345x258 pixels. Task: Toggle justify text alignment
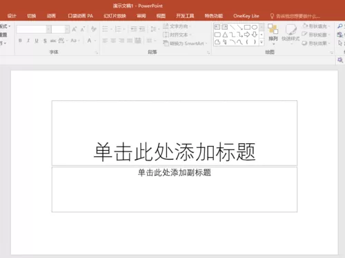pos(130,41)
